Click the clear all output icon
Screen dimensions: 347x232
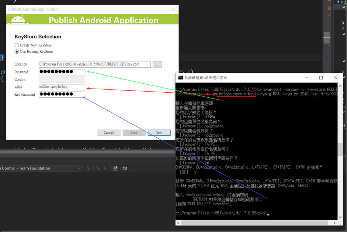115,168
